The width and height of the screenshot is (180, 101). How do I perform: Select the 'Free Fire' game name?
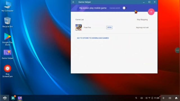coord(87,27)
